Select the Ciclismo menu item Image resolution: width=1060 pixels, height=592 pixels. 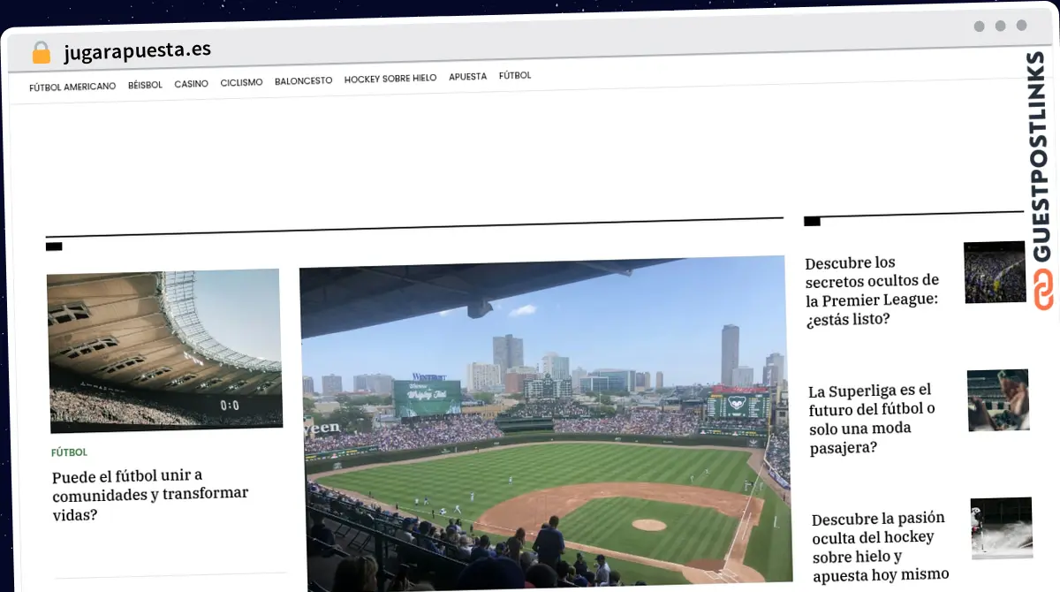point(241,82)
